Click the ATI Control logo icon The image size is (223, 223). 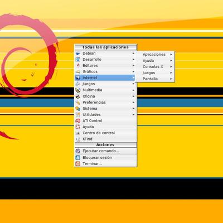tap(78, 121)
